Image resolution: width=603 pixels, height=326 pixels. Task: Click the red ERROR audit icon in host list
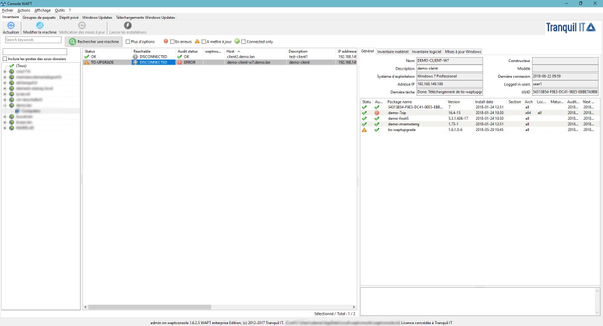(180, 62)
